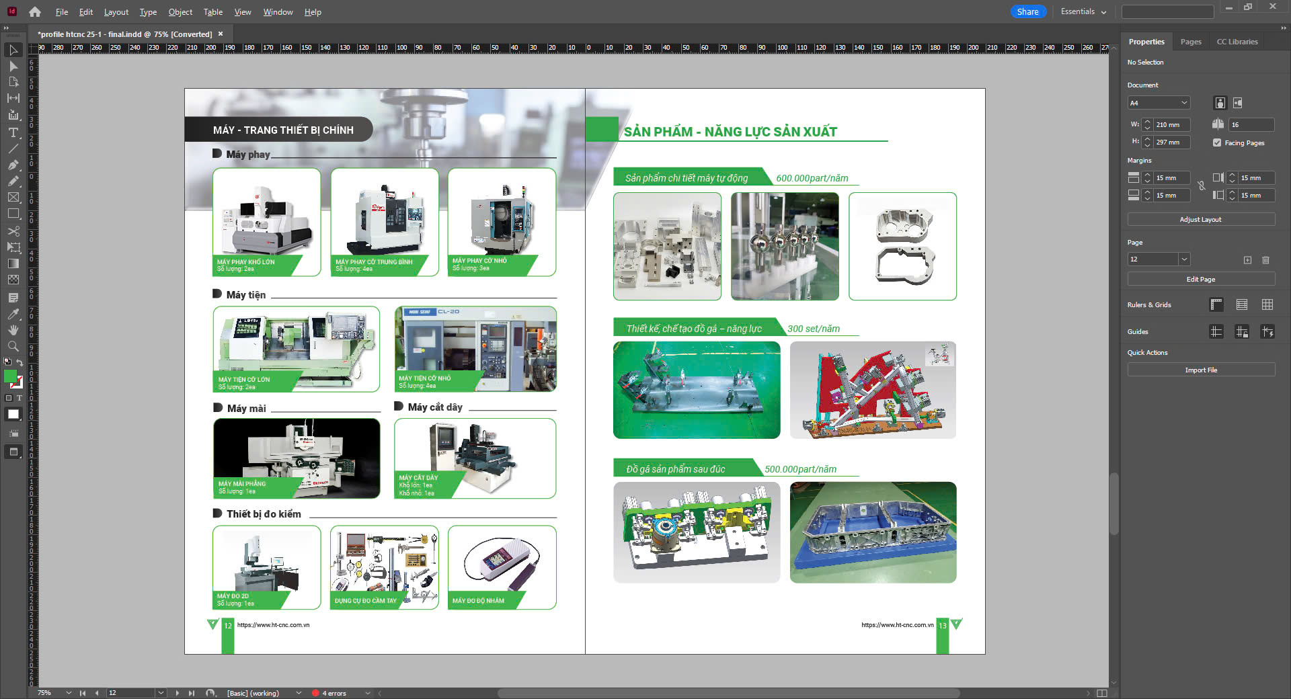
Task: Open the [Basic] (working) preflight profile dropdown
Action: [299, 693]
